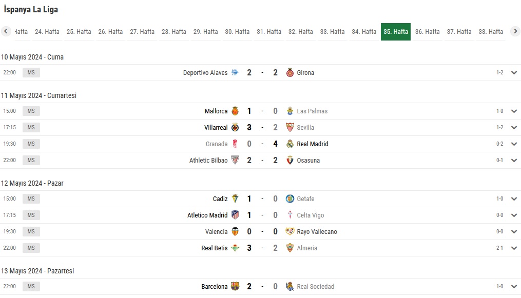Screen dimensions: 521x298
Task: Click the Villarreal team badge
Action: (x=235, y=127)
